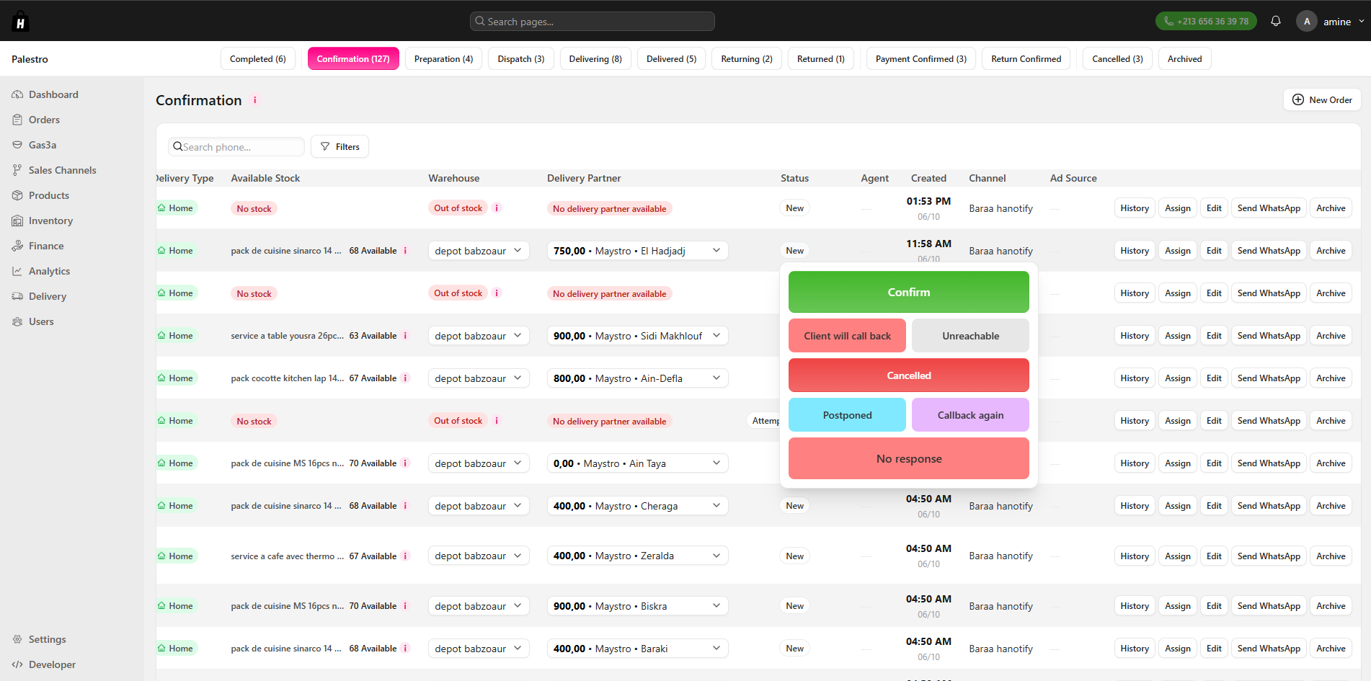Click the info icon beside Confirmation heading
Screen dimensions: 1371x681
click(254, 100)
